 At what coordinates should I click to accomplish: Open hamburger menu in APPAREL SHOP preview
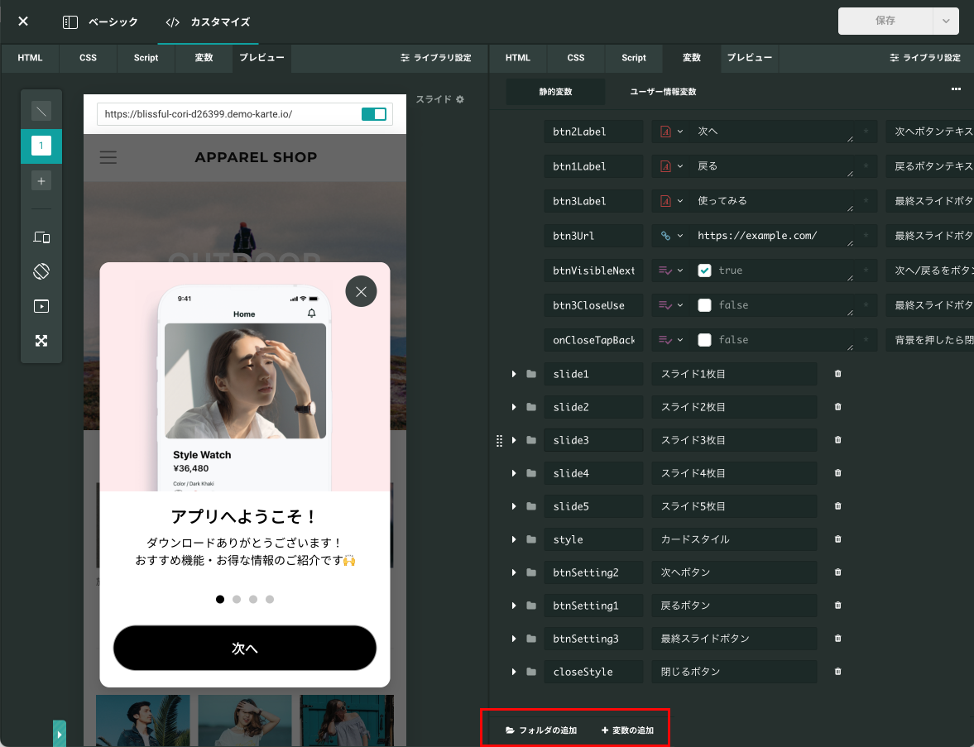point(108,158)
